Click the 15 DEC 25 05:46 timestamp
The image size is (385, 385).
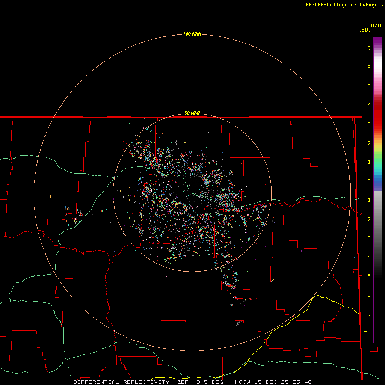(x=284, y=382)
